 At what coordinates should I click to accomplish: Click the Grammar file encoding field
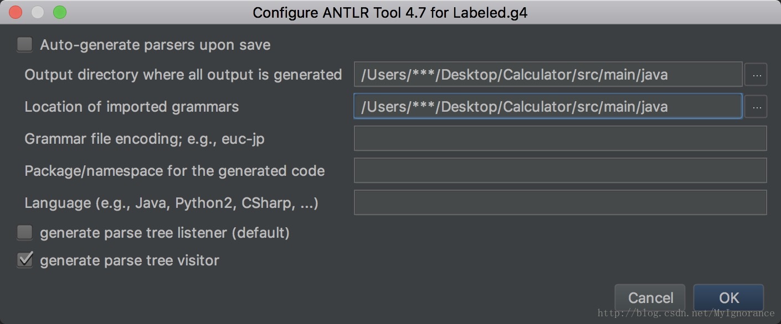[x=560, y=138]
